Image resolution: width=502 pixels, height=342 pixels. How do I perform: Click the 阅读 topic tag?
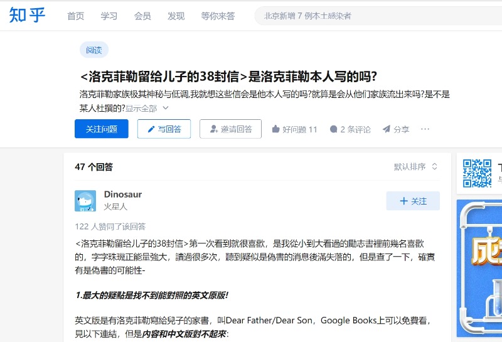93,50
